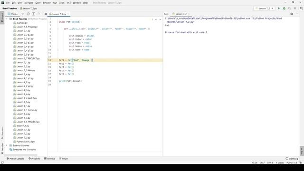This screenshot has height=171, width=304.
Task: Open the Event Log
Action: point(292,159)
